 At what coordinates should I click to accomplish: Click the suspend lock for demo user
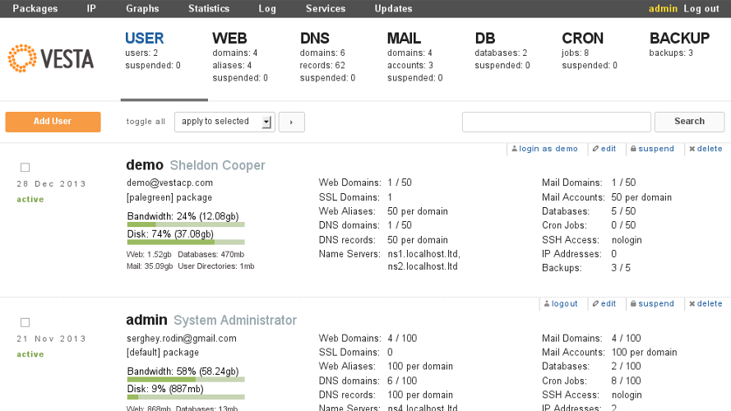[x=633, y=150]
